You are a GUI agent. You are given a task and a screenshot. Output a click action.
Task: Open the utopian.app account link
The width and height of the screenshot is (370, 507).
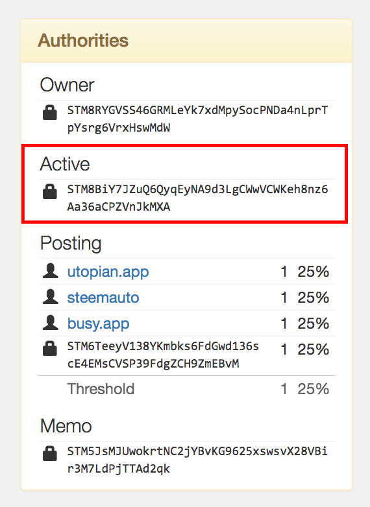tap(108, 272)
